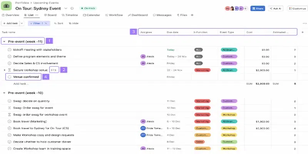
Task: Click hourglass icon of Swag: Order swag for event
Action: point(9,108)
